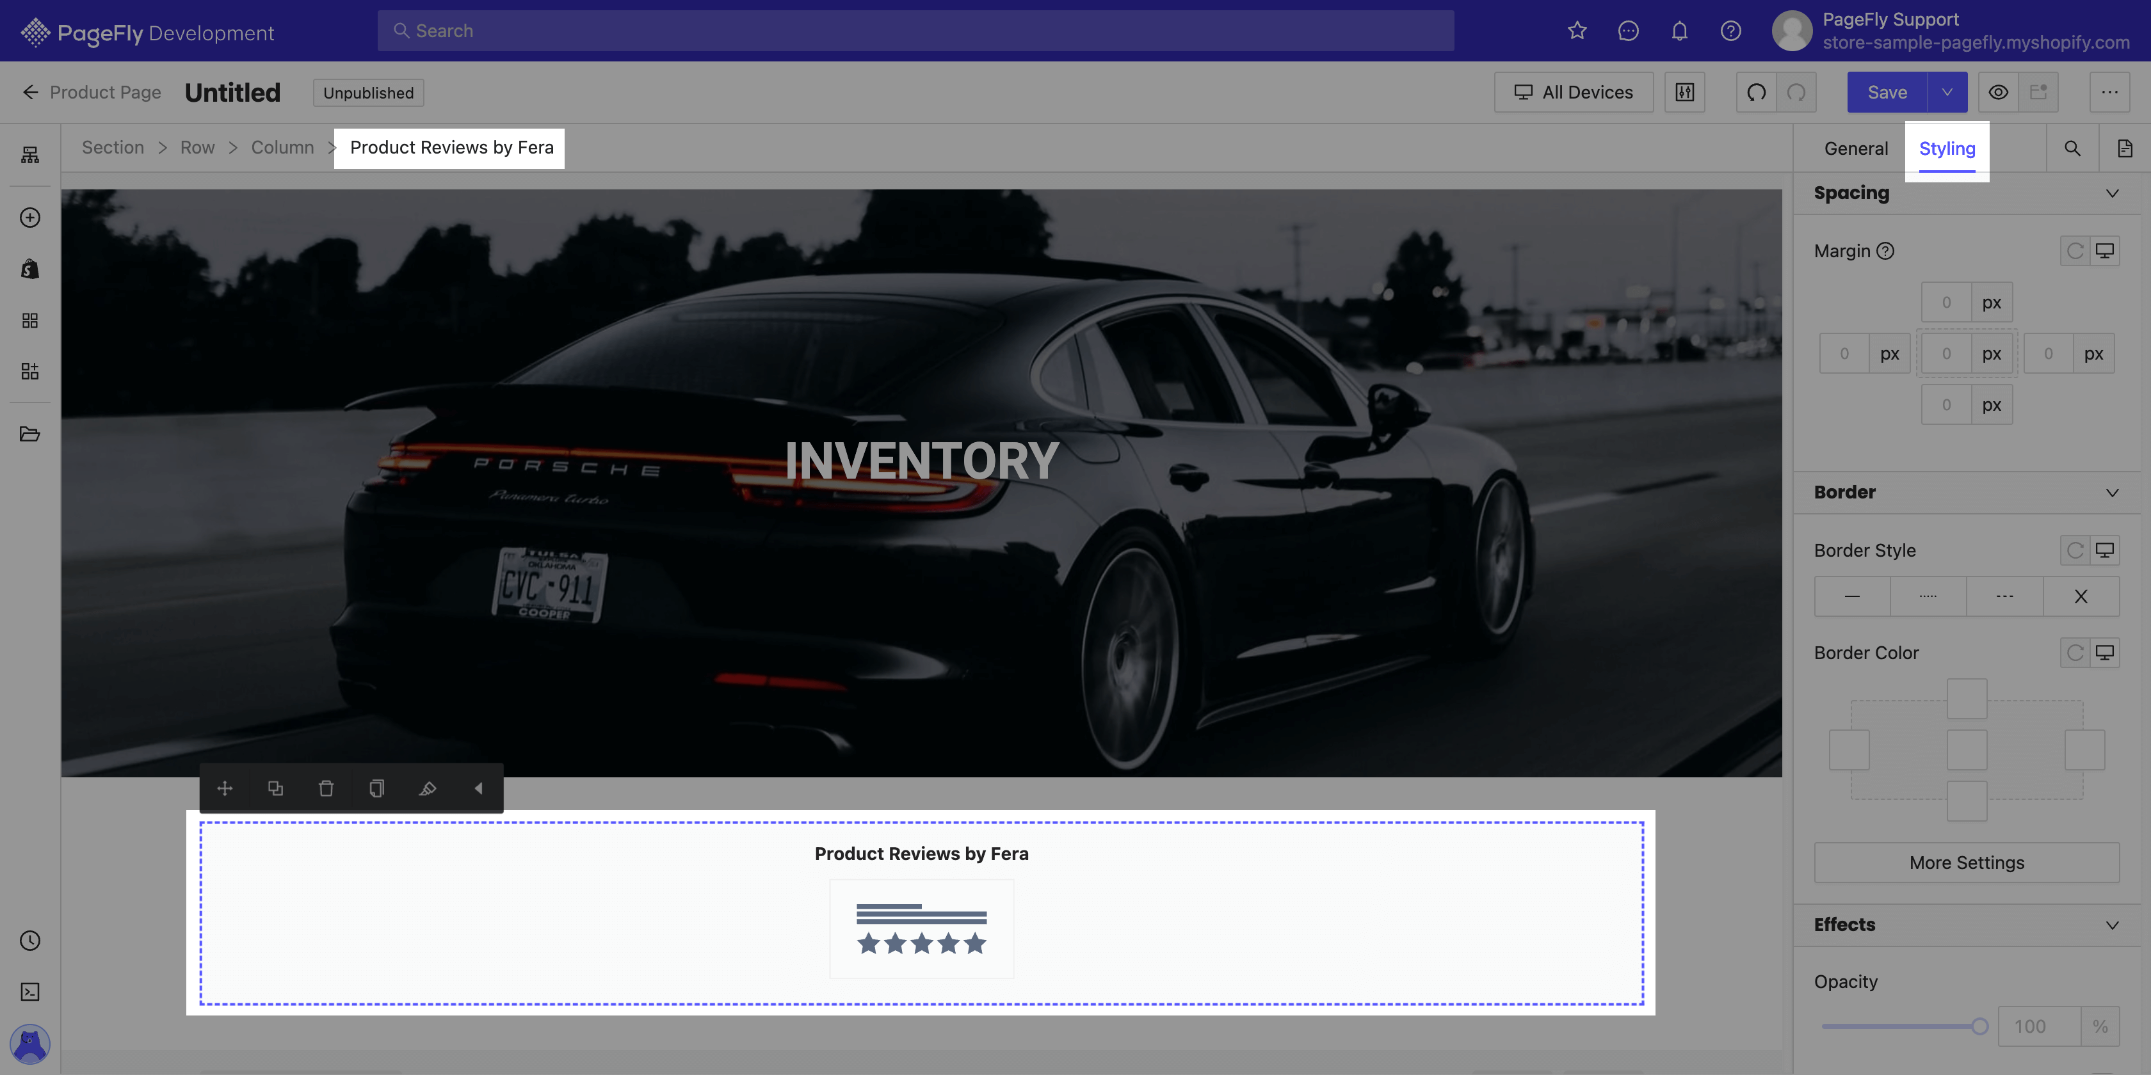Select Row in the breadcrumb
The height and width of the screenshot is (1075, 2151).
pyautogui.click(x=197, y=148)
